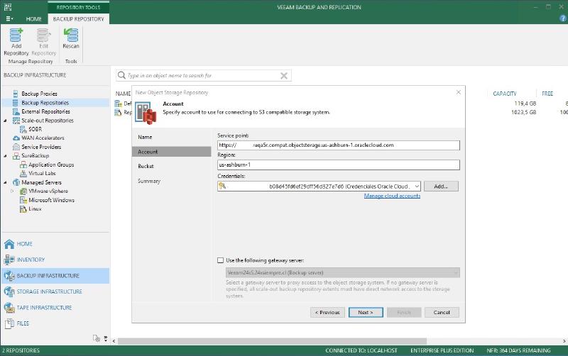This screenshot has width=568, height=356.
Task: Switch to the Backup Repository ribbon tab
Action: 78,19
